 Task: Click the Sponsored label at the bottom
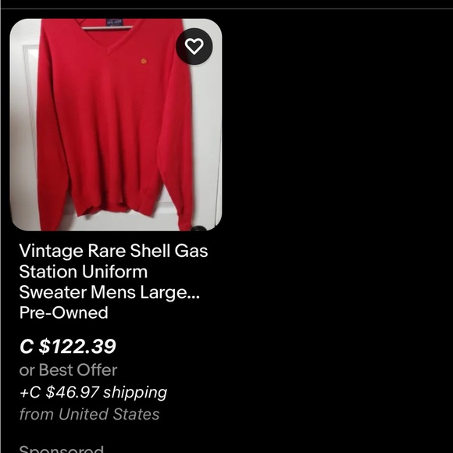[61, 449]
